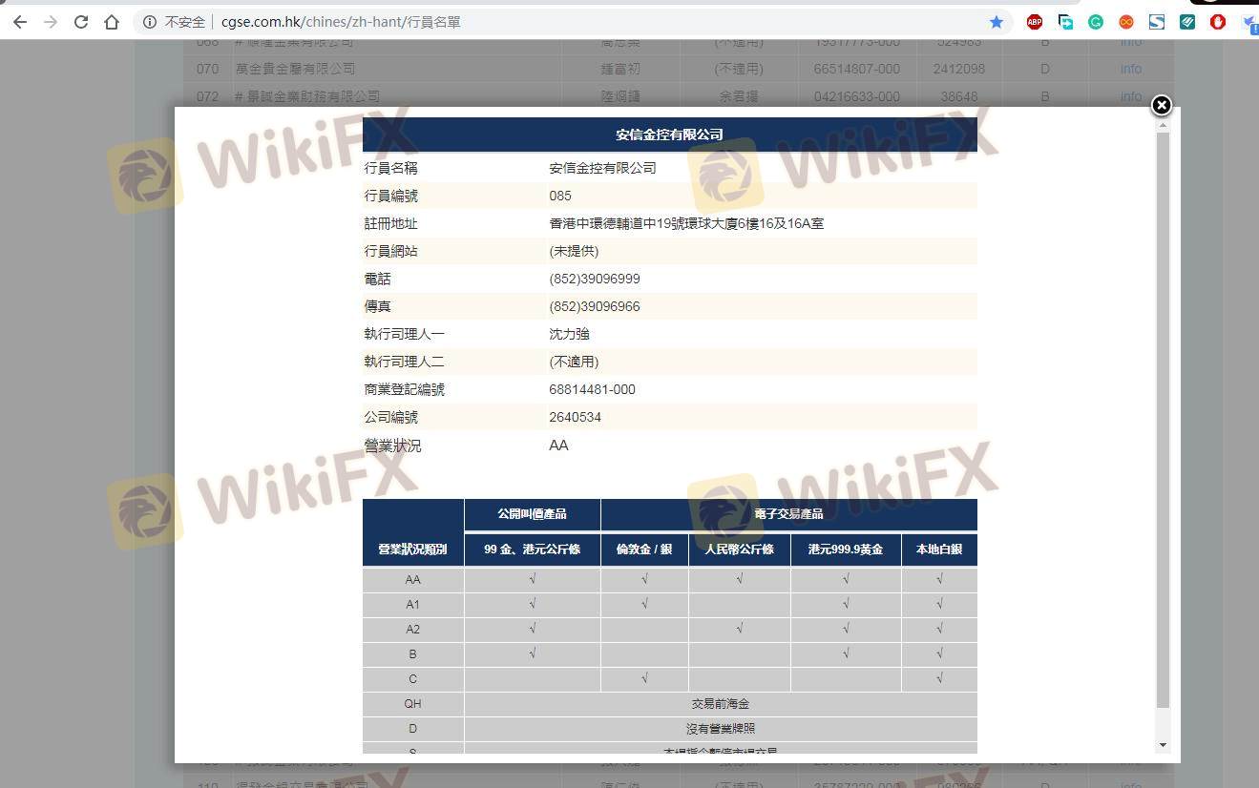Image resolution: width=1259 pixels, height=788 pixels.
Task: Select business registration number 68814481-000
Action: (592, 389)
